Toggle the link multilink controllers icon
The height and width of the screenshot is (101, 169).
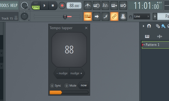tap(114, 16)
